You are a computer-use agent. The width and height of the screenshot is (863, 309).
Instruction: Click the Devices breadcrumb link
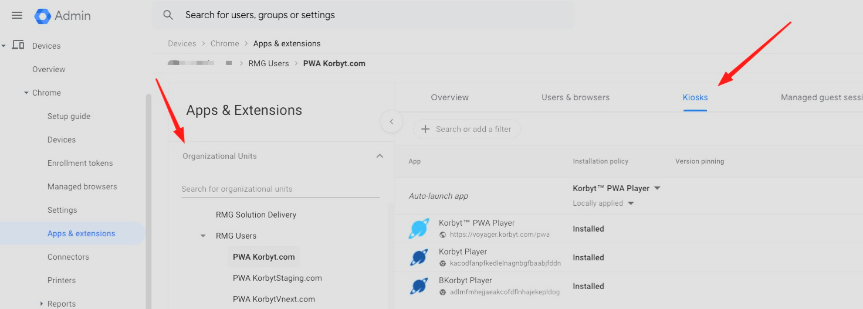[182, 43]
